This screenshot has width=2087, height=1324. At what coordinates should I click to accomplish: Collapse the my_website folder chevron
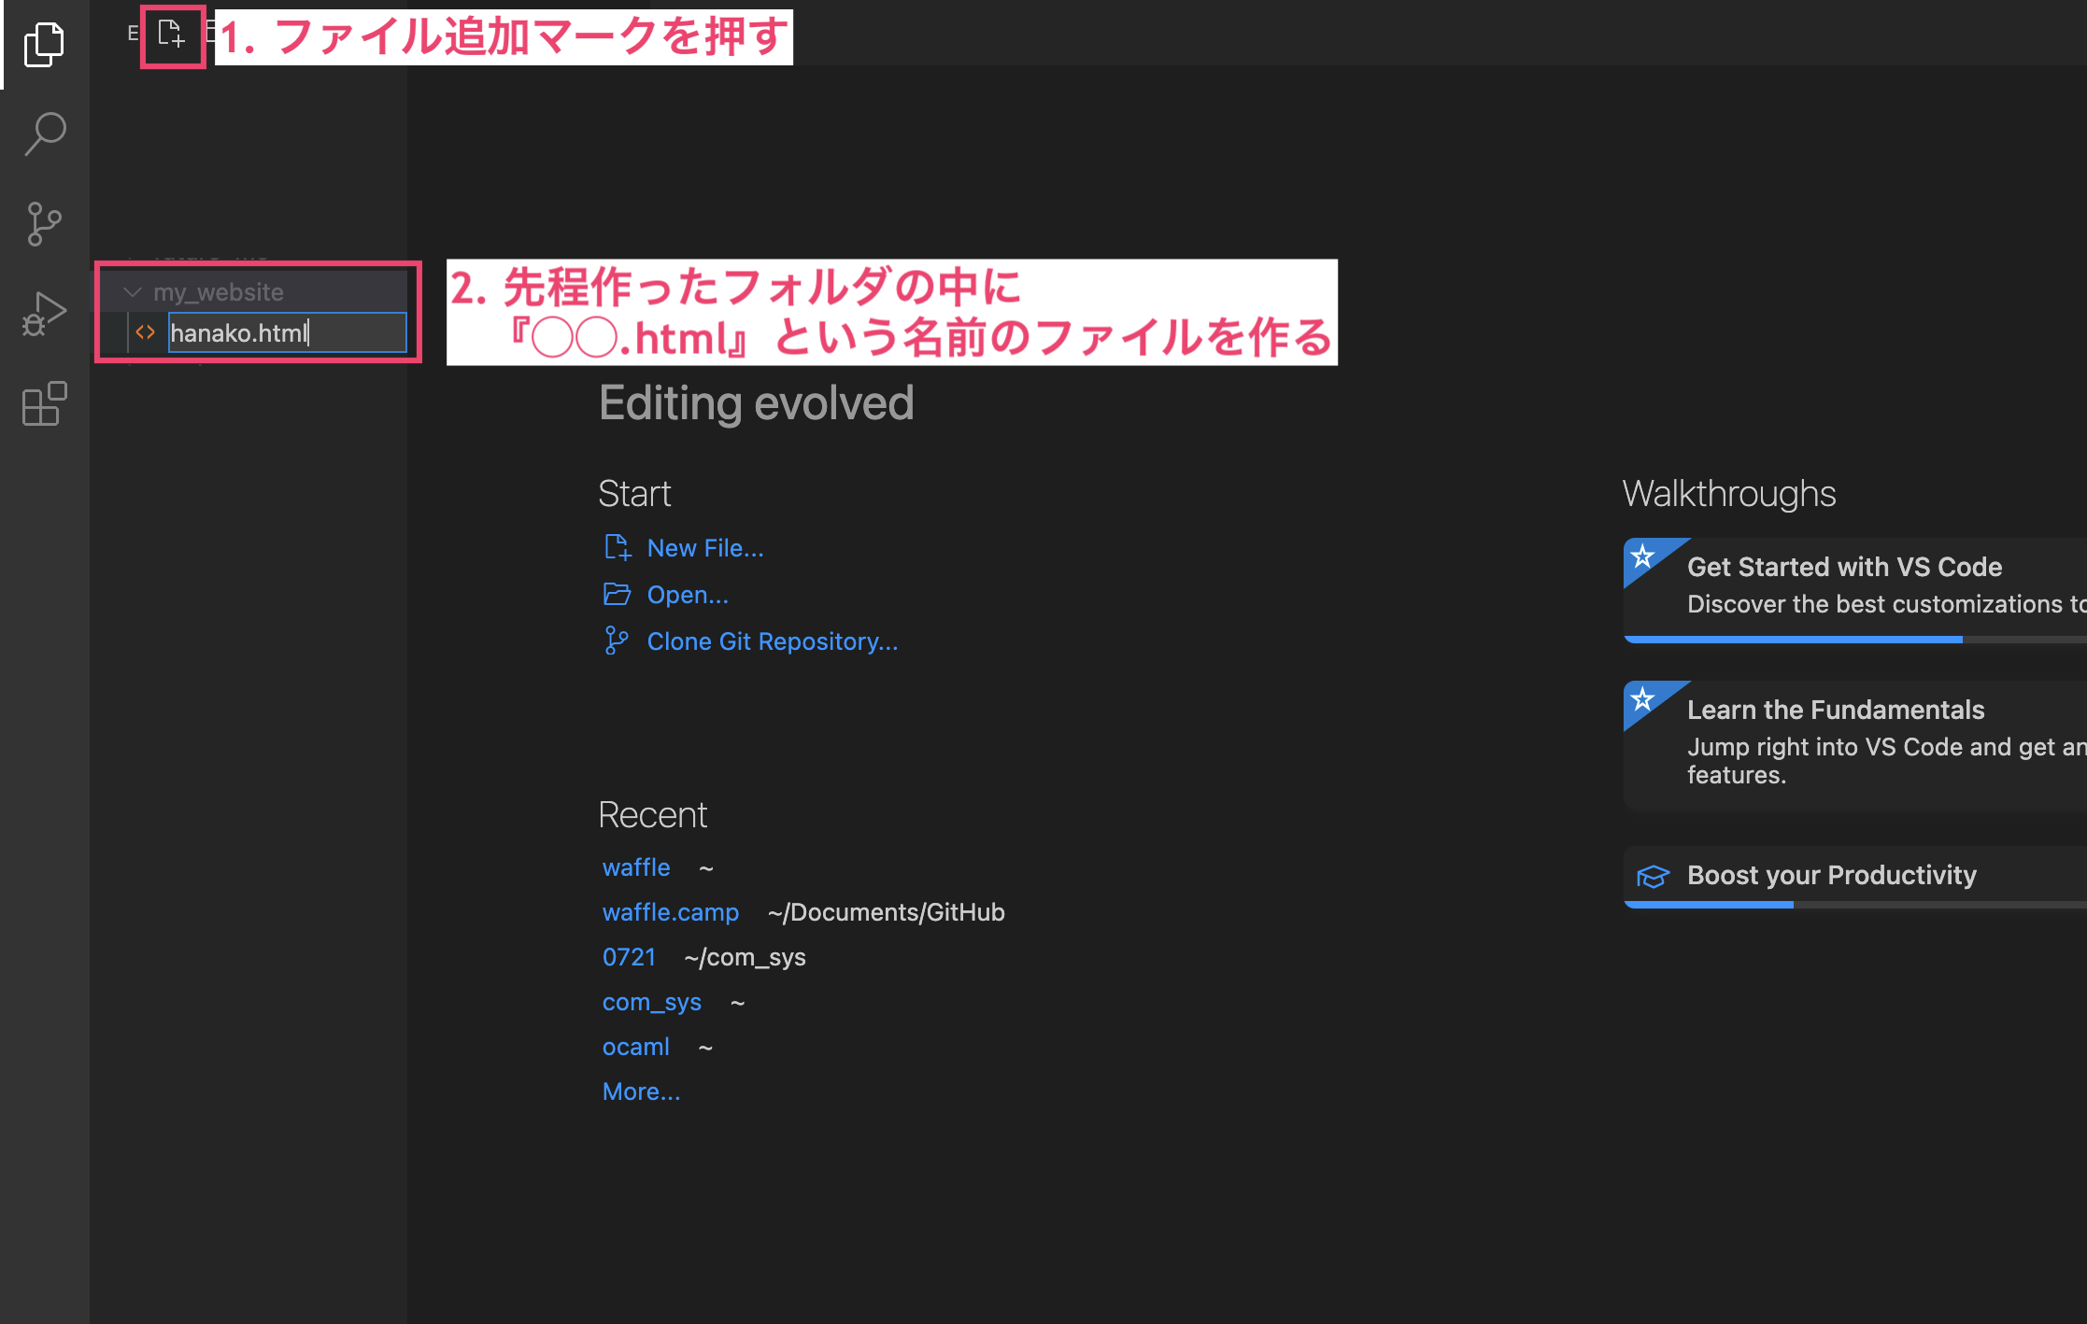point(133,292)
